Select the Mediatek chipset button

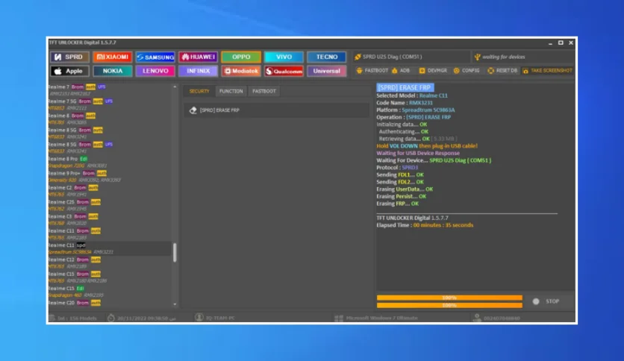click(x=241, y=71)
